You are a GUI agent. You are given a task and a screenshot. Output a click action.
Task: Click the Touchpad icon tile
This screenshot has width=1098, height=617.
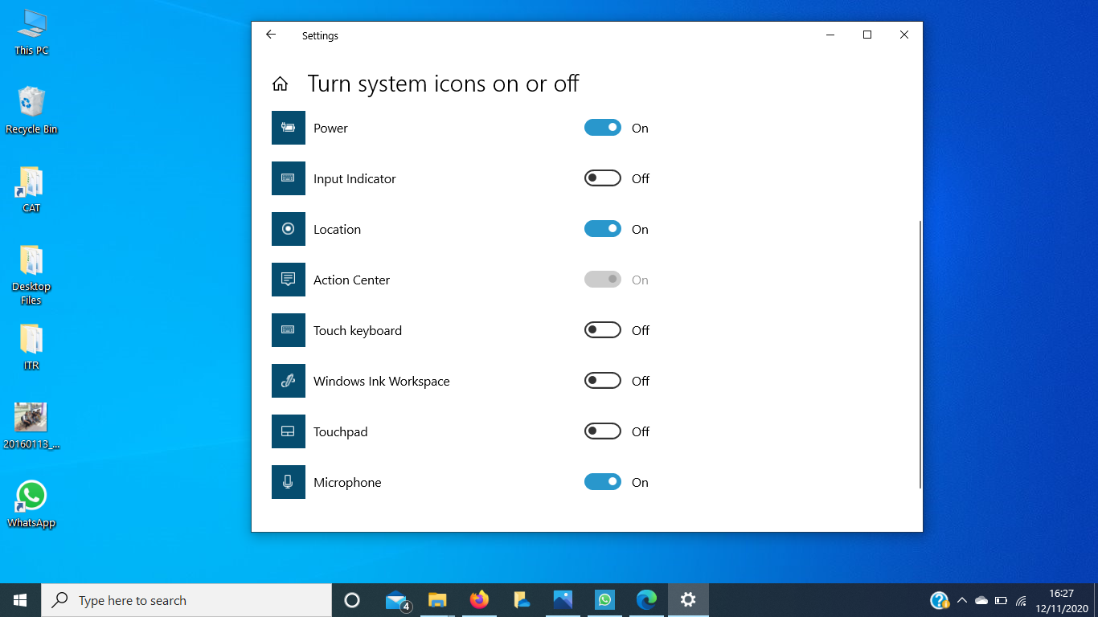(x=289, y=431)
